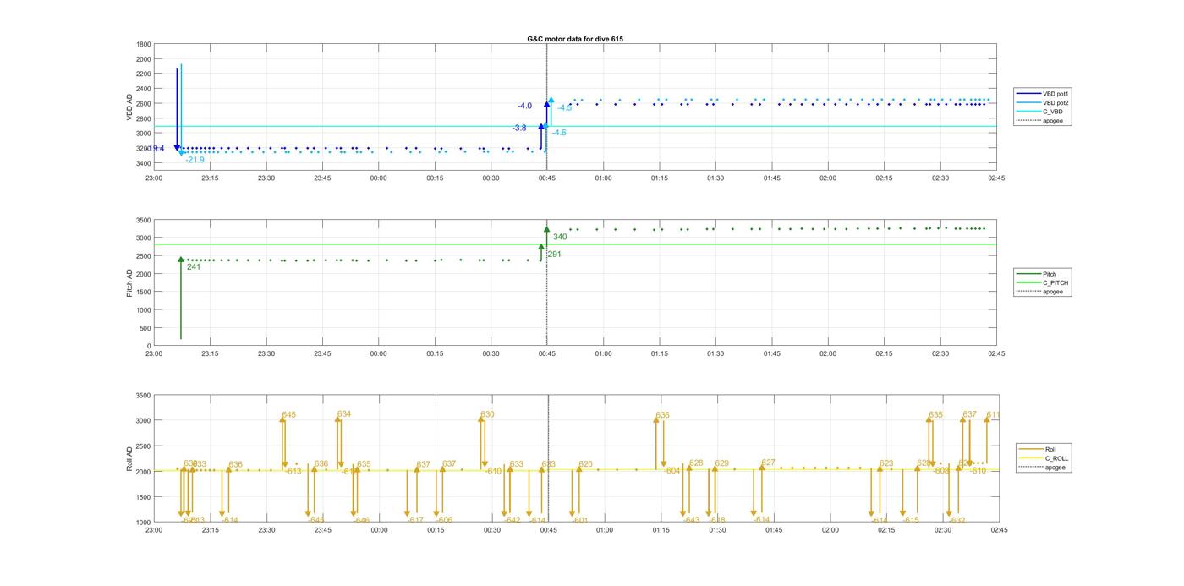Click the -646 roll label
The height and width of the screenshot is (586, 1184).
[361, 520]
